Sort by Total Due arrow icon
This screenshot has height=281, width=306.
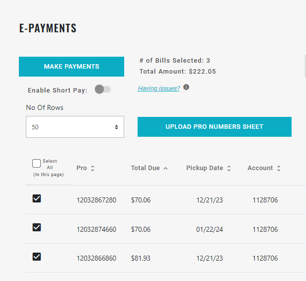pos(165,169)
